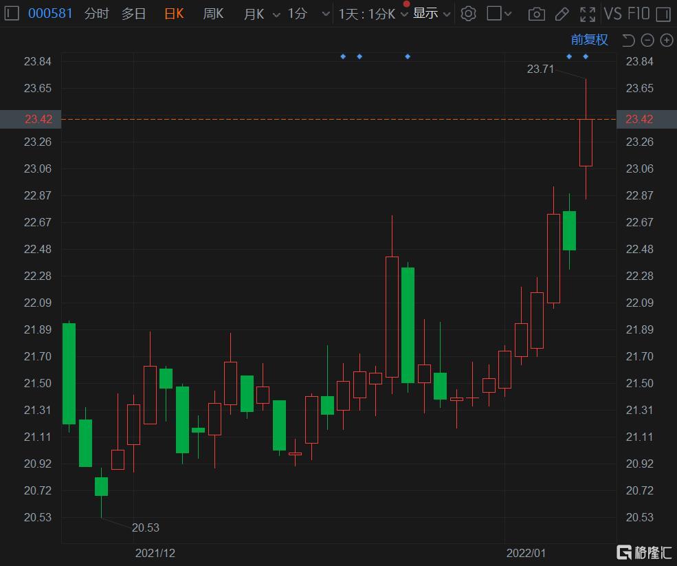Click the latest red candlestick at 23.42
677x566 pixels.
pyautogui.click(x=586, y=142)
